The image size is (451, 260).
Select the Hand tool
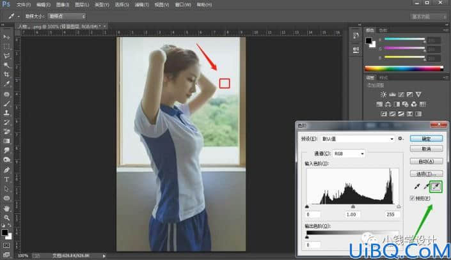[6, 208]
